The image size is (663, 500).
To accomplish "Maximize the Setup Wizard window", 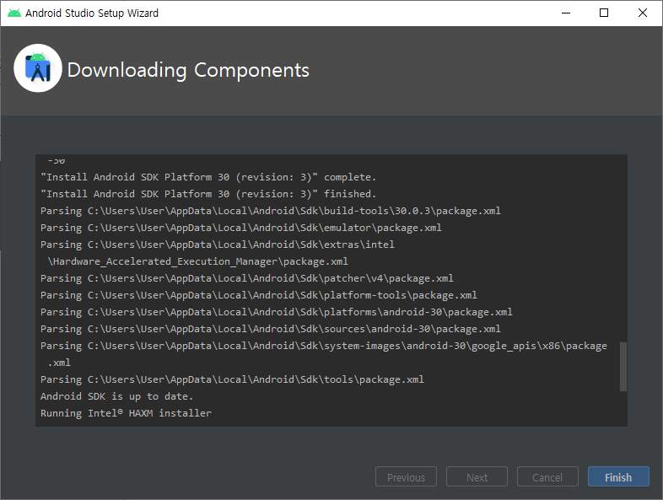I will pos(604,13).
